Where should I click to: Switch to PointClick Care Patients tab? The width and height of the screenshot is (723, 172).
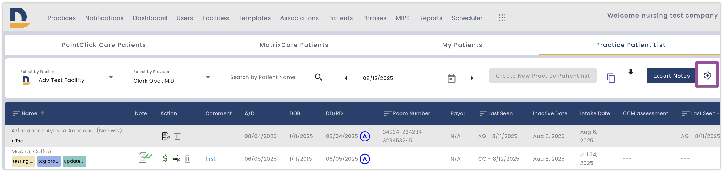pos(104,45)
